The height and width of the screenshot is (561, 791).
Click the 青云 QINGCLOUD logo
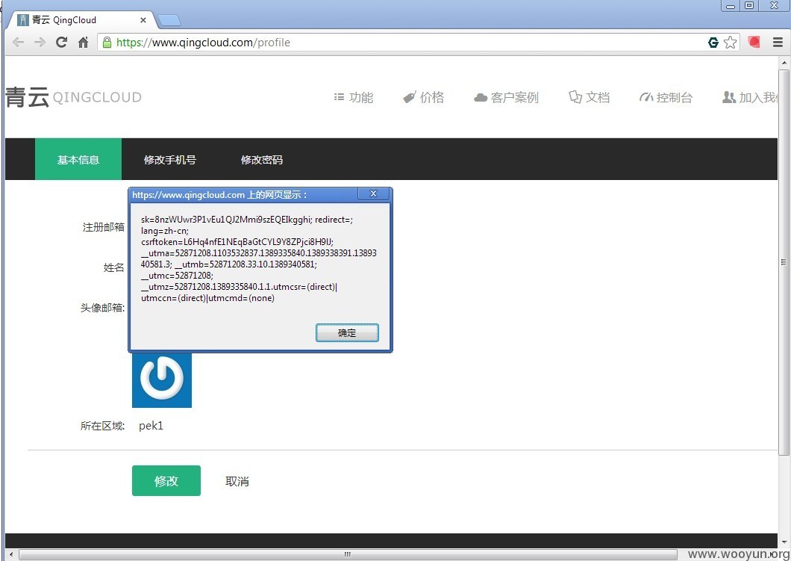tap(74, 97)
